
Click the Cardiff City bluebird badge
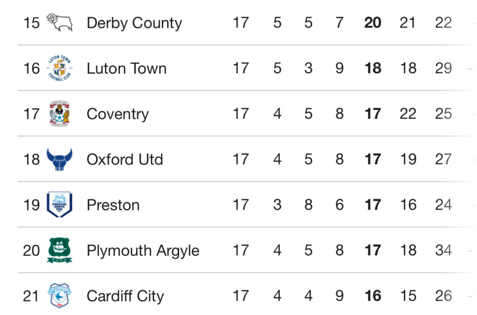click(60, 295)
